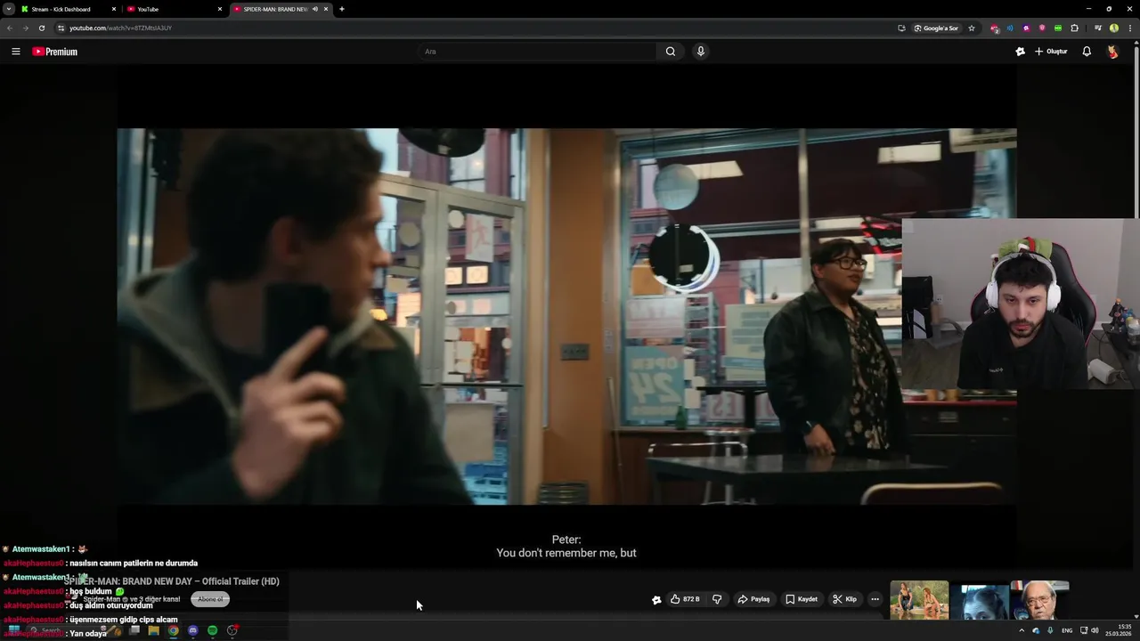Viewport: 1140px width, 641px height.
Task: Open the YouTube account avatar menu
Action: [1112, 52]
